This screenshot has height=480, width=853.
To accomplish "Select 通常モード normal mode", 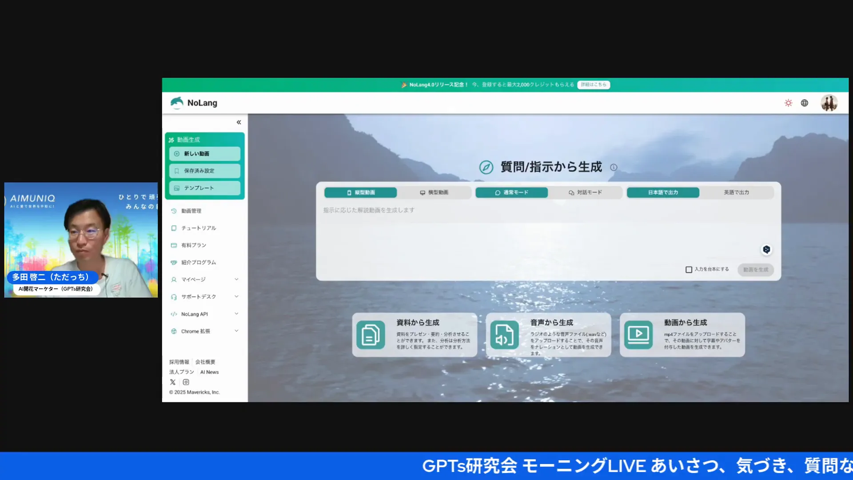I will click(511, 192).
